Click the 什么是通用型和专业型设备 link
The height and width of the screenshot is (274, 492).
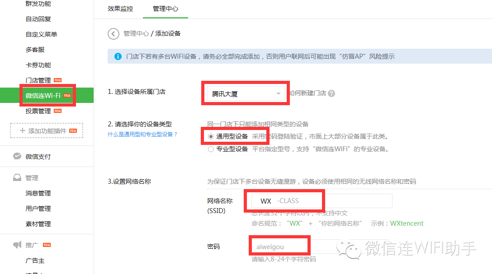click(x=143, y=135)
